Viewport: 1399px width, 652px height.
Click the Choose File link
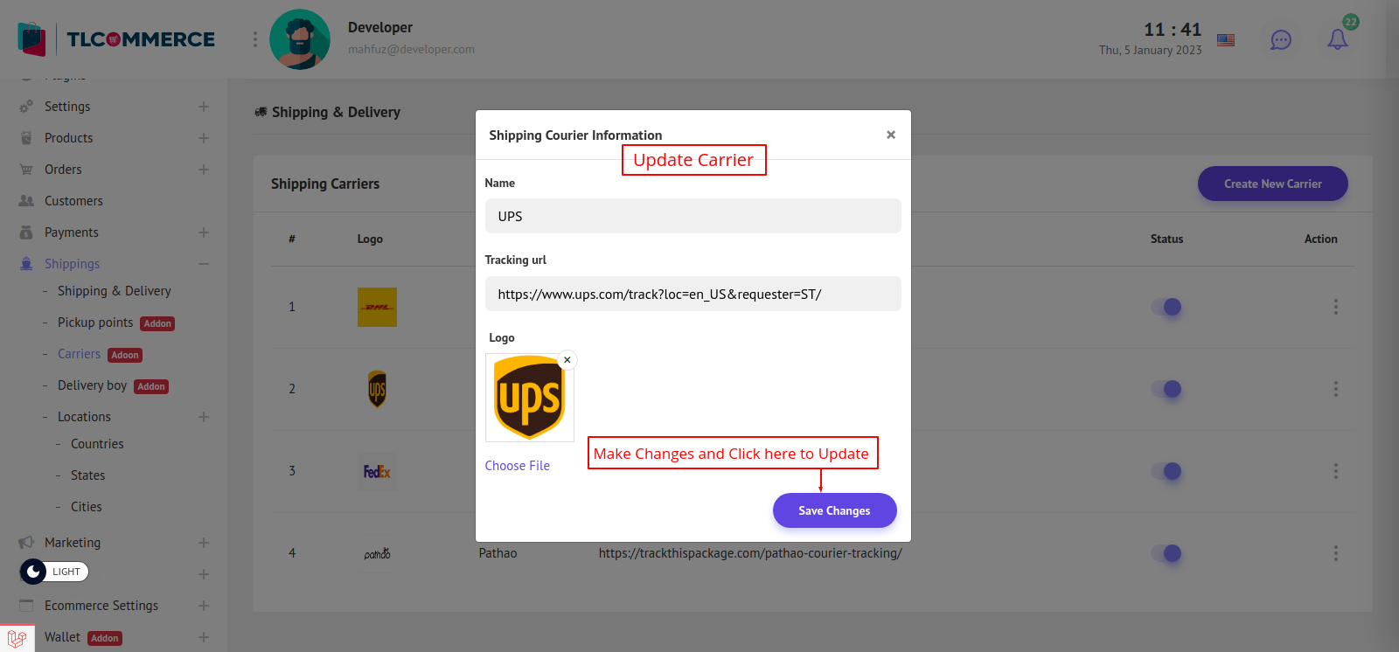[518, 466]
